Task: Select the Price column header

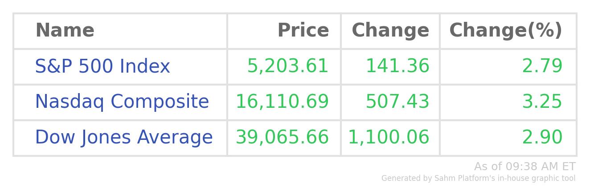Action: click(x=303, y=31)
